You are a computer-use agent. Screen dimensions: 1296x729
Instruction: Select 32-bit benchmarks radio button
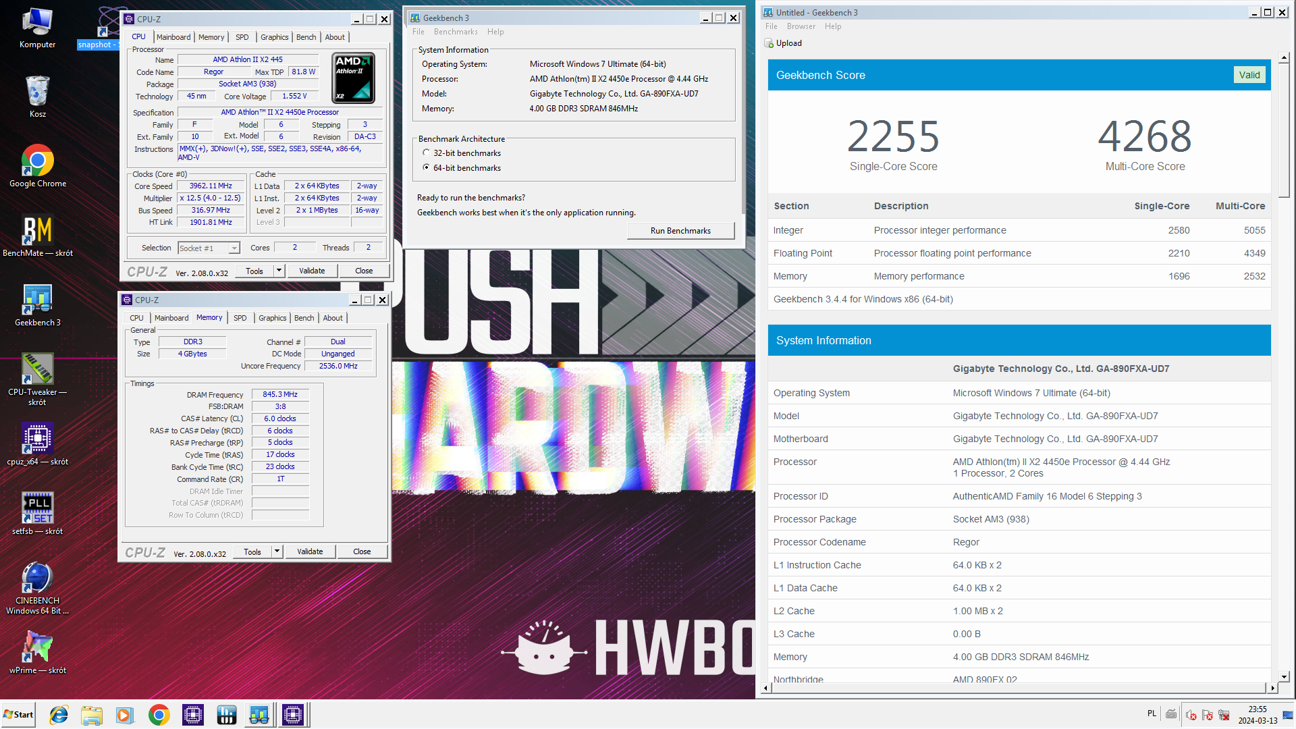(x=426, y=153)
